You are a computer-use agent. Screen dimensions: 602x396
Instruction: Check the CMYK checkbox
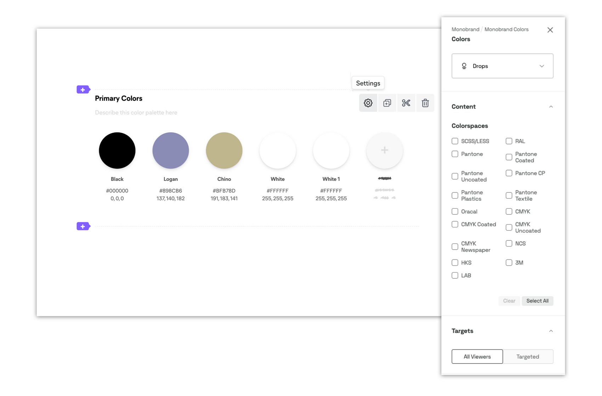[509, 211]
